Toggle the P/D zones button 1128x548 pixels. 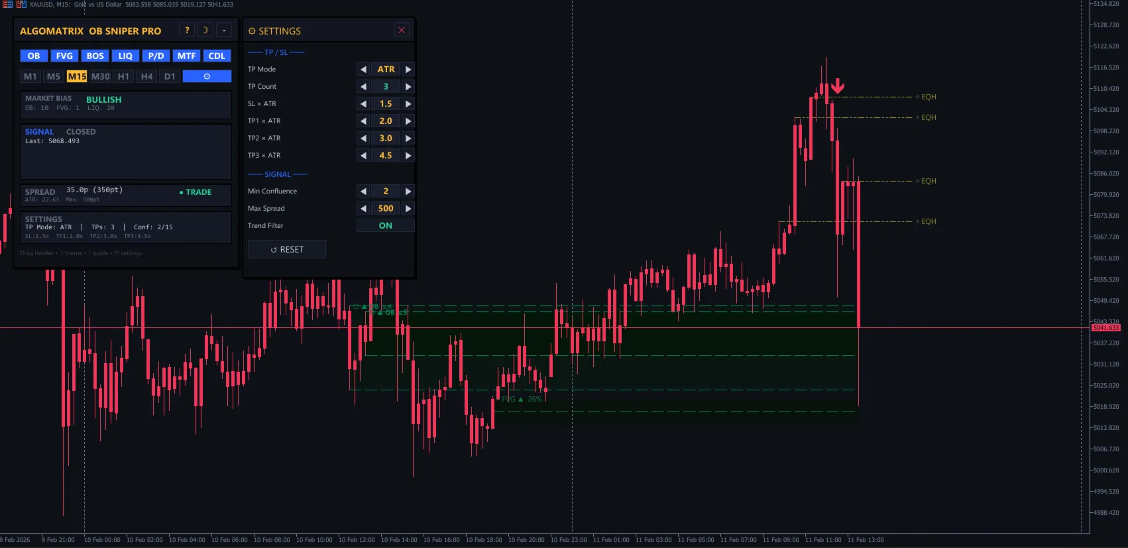click(x=156, y=56)
